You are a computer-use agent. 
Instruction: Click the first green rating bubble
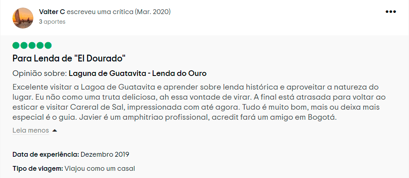(16, 45)
